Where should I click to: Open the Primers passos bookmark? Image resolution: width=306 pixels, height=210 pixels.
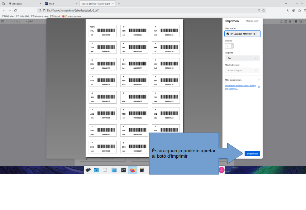pos(71,16)
